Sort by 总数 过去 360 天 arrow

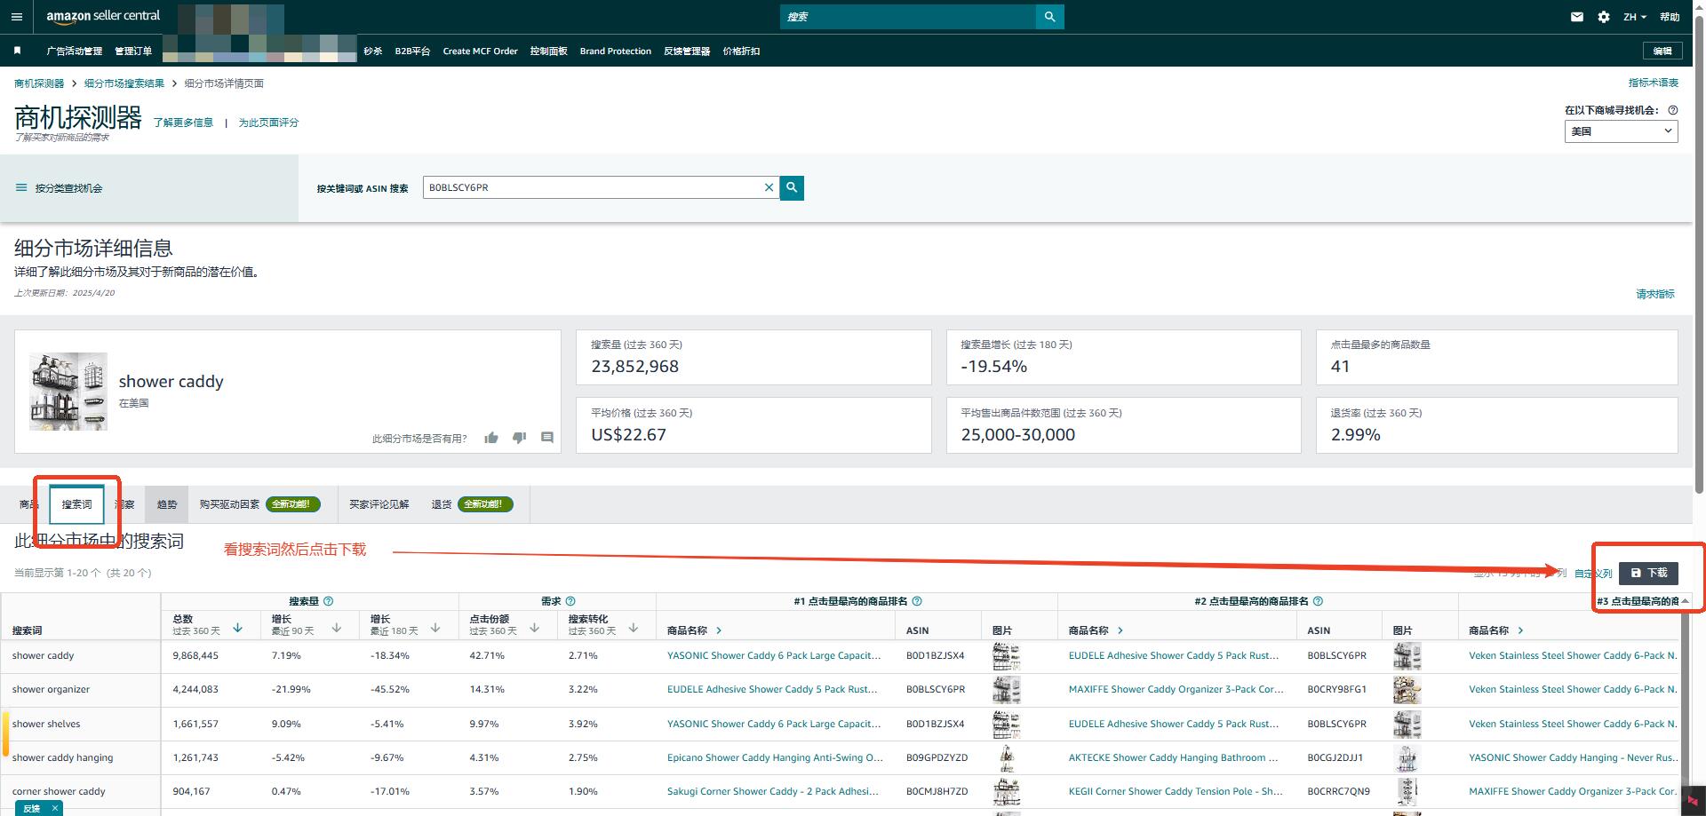point(237,628)
